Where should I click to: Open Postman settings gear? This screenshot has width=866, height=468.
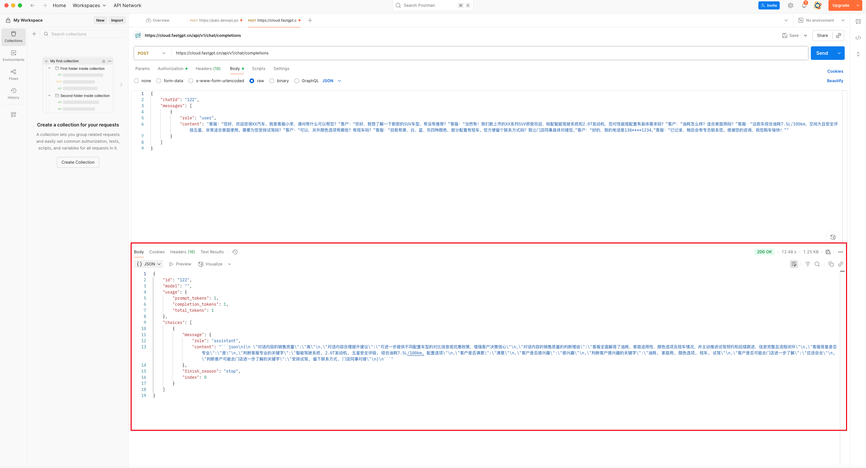(791, 5)
